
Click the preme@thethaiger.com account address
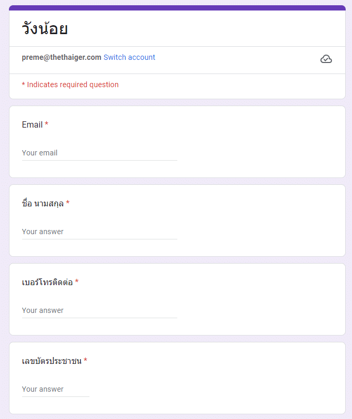click(x=61, y=57)
